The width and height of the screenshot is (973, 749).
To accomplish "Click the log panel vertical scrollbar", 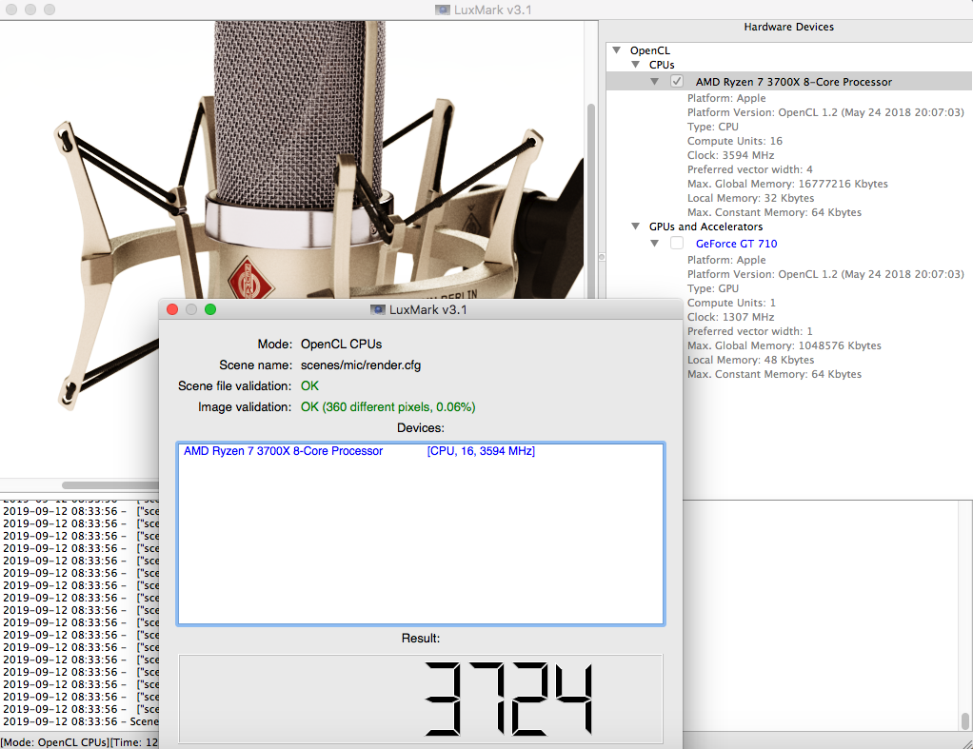I will click(965, 720).
